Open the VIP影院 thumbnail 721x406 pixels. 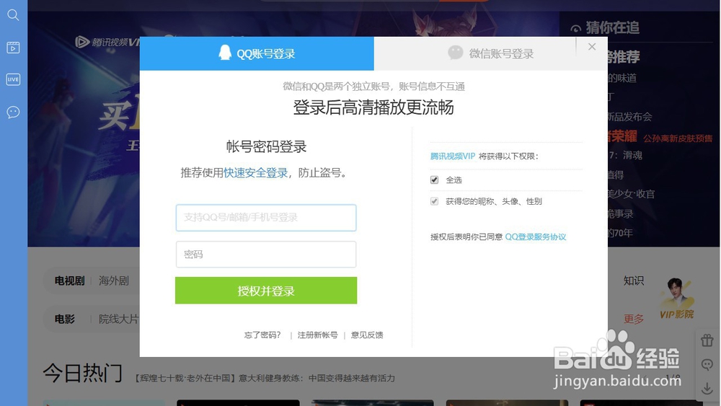click(x=676, y=299)
